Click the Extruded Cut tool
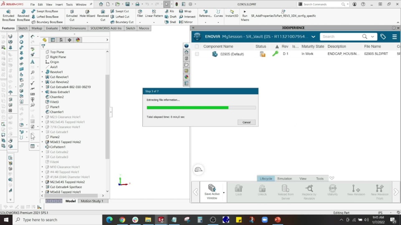 [x=72, y=15]
